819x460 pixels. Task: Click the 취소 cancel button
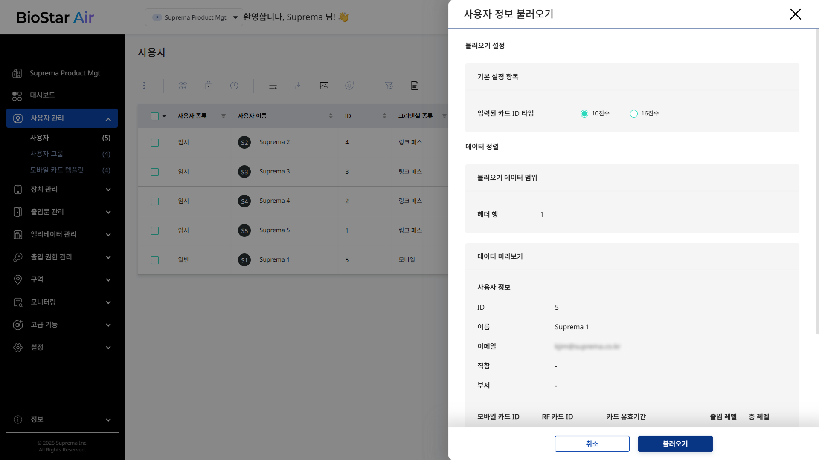(592, 444)
